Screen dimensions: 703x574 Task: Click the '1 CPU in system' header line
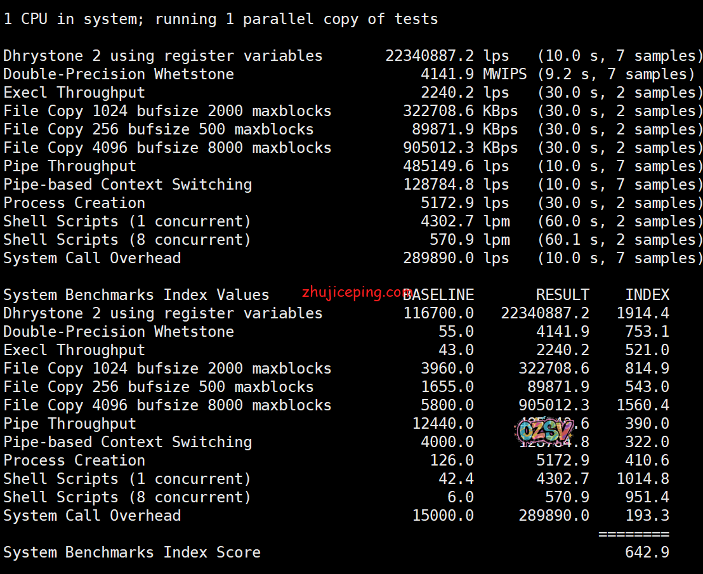pyautogui.click(x=220, y=19)
